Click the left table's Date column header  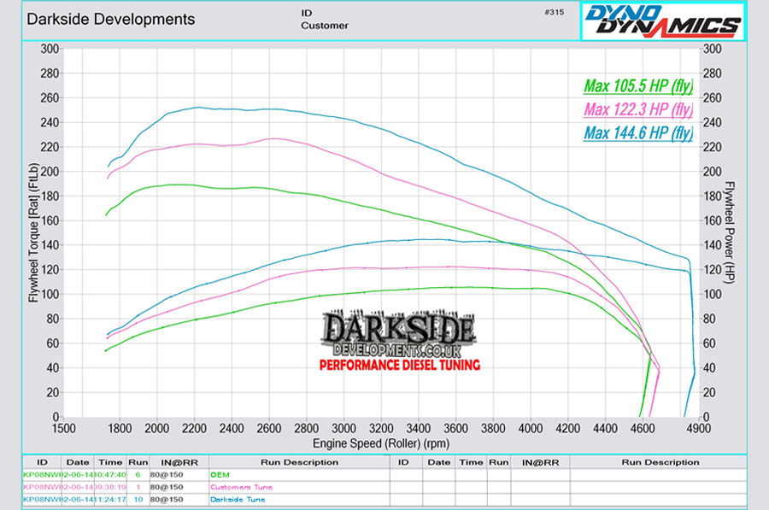[x=78, y=462]
